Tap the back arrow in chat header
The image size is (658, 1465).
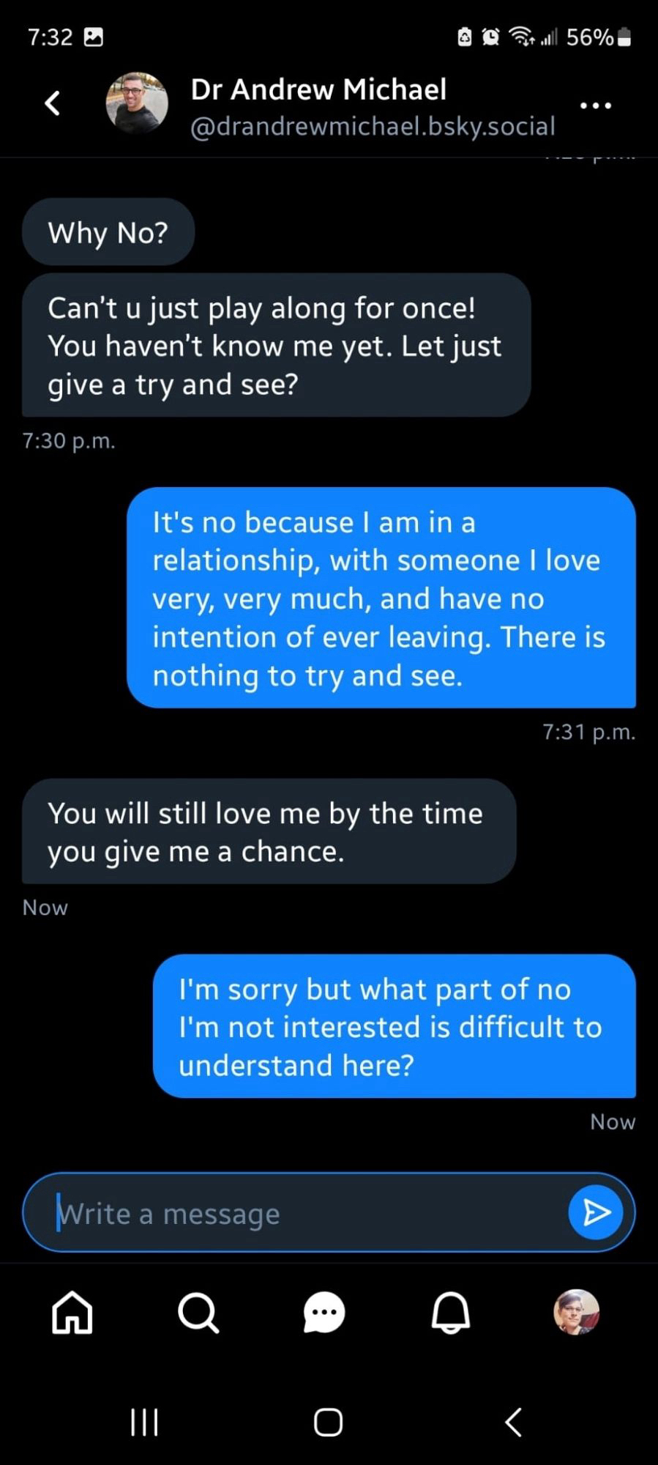53,103
